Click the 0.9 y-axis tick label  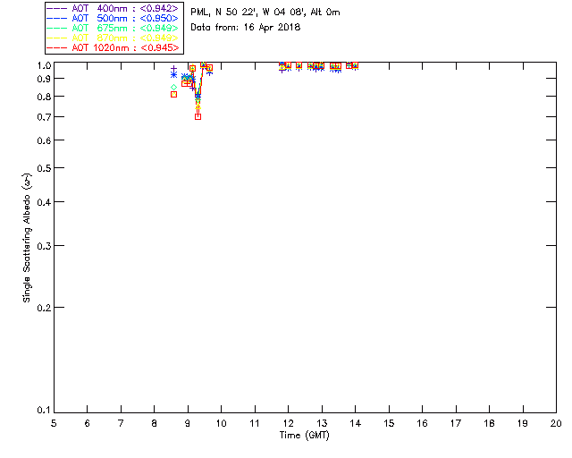coord(44,79)
